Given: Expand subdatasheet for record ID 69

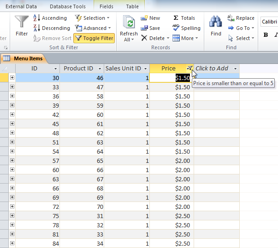Looking at the screenshot, I should click(12, 197).
